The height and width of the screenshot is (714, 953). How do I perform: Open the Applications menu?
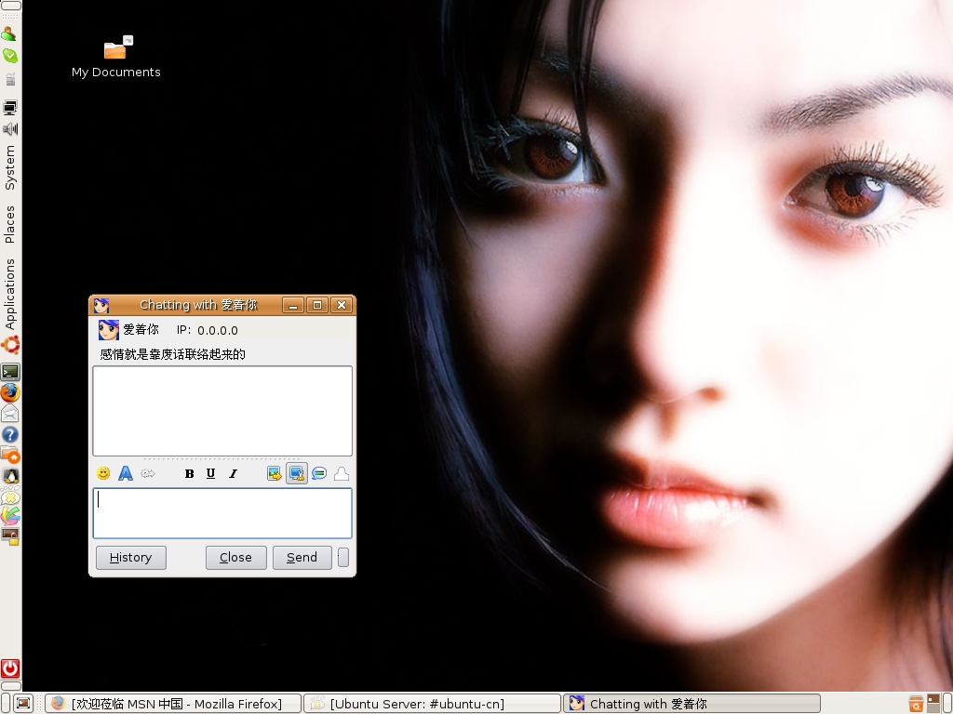click(9, 294)
